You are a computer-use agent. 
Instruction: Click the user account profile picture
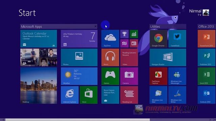coord(206,13)
